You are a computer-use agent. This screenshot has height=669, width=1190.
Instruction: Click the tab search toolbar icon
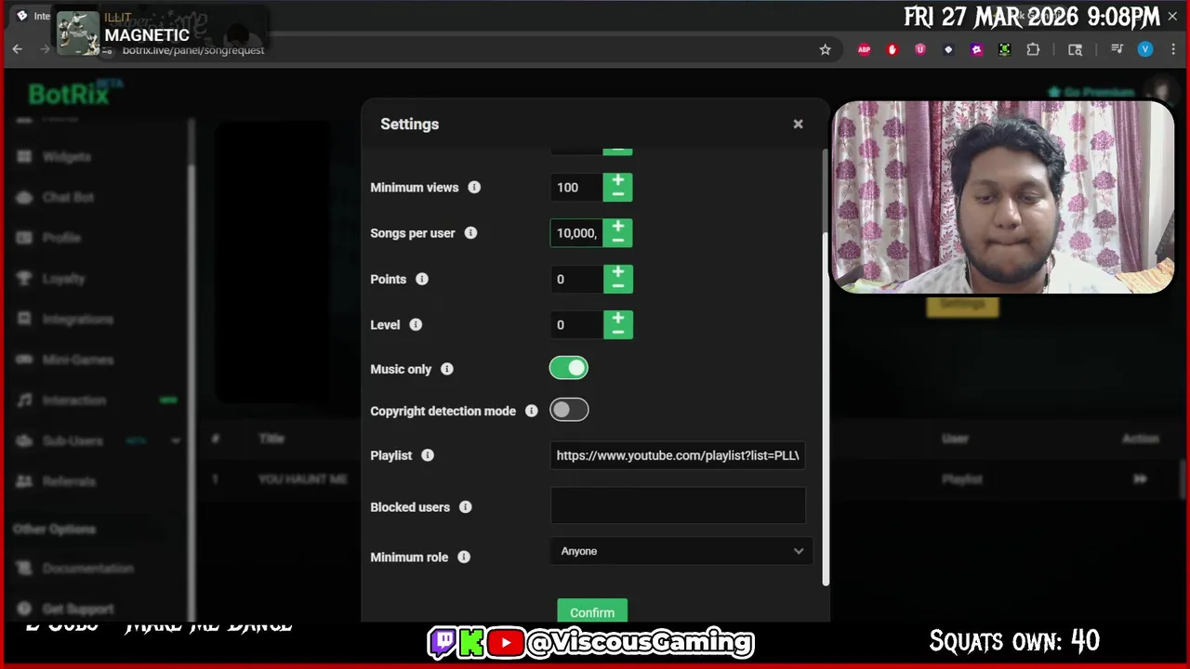pos(1075,49)
